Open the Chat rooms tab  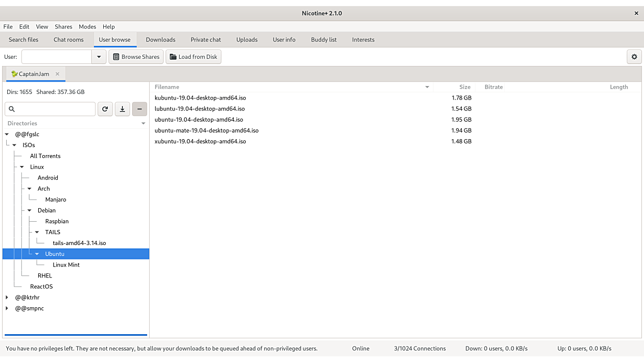click(x=69, y=40)
